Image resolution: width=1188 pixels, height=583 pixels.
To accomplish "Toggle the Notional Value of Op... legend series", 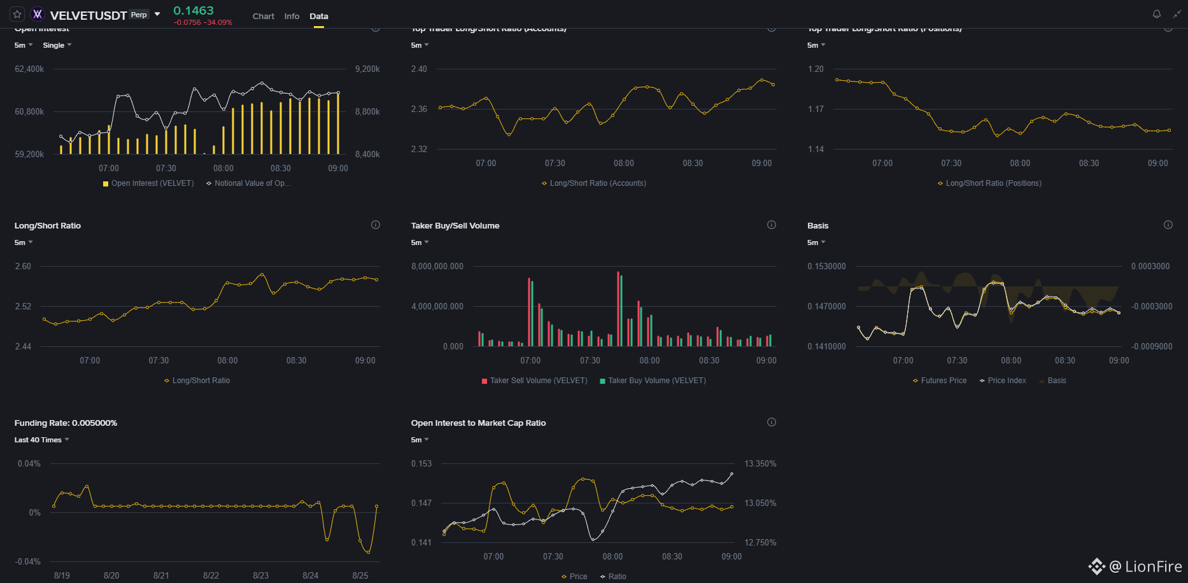I will (x=248, y=183).
